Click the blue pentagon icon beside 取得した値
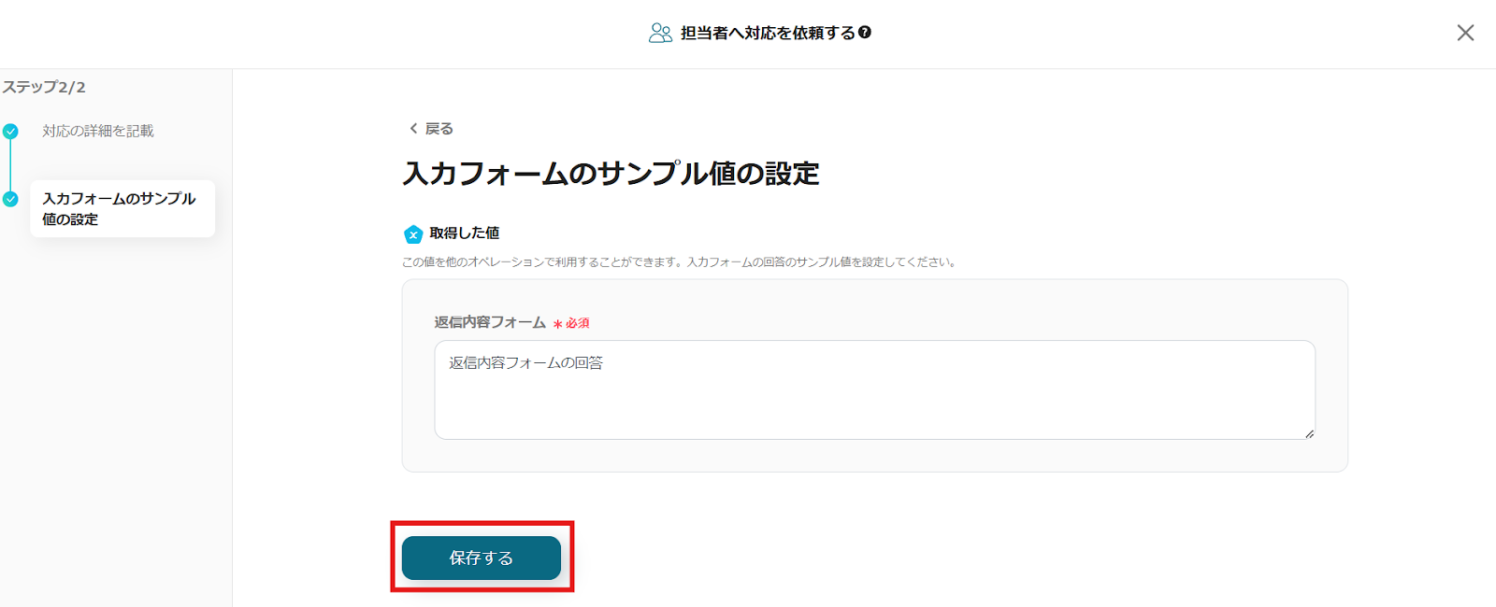 (413, 234)
